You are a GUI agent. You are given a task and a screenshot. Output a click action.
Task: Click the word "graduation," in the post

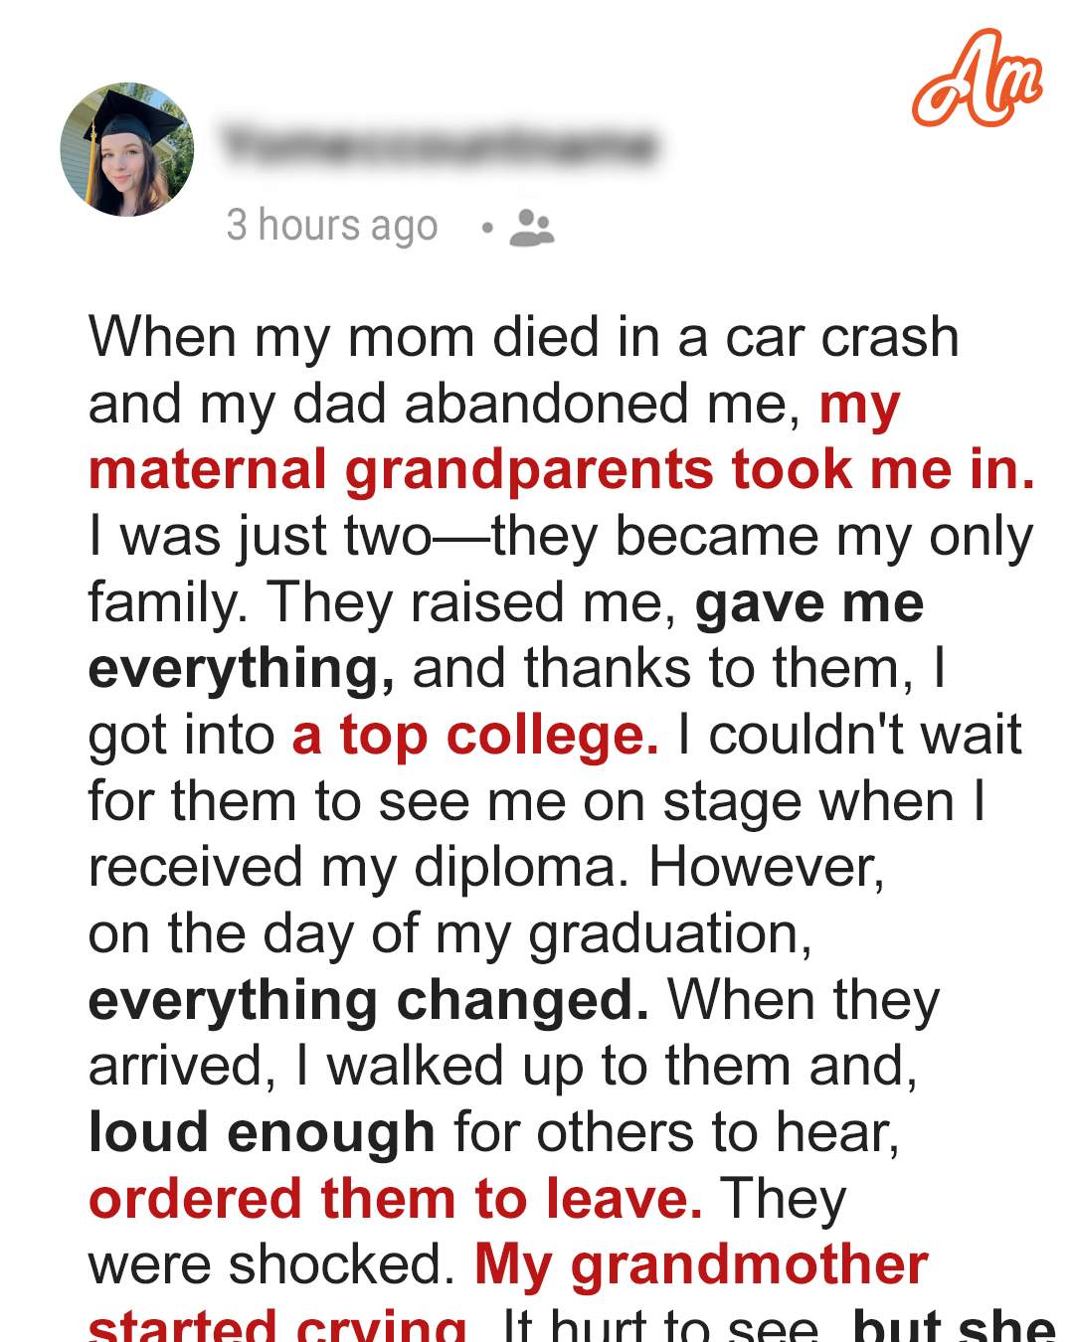670,934
